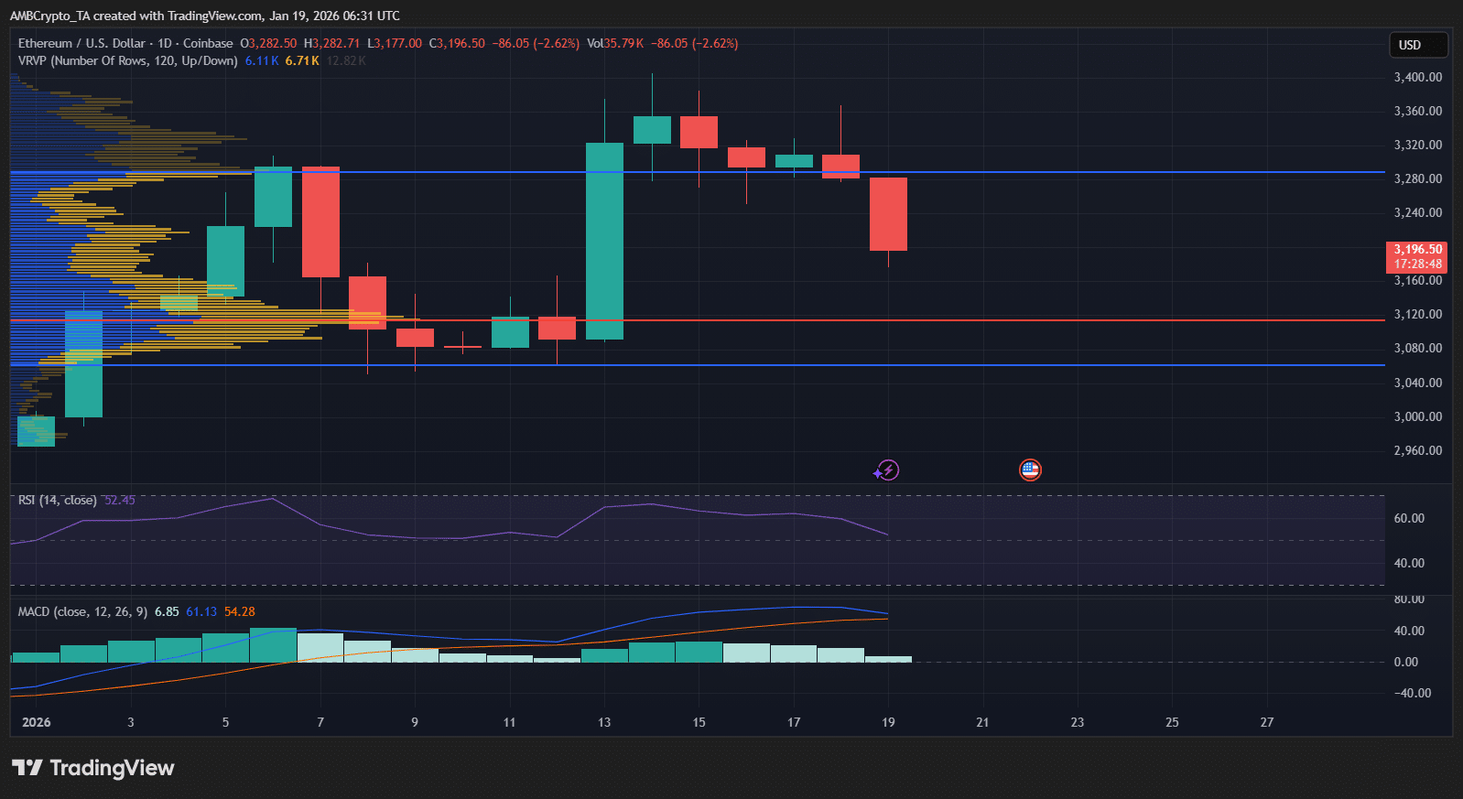Click the 2026 label on the time axis
Image resolution: width=1463 pixels, height=799 pixels.
click(x=37, y=722)
